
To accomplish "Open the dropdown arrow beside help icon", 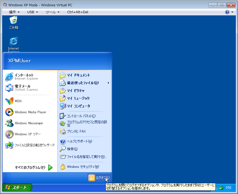I will [232, 12].
